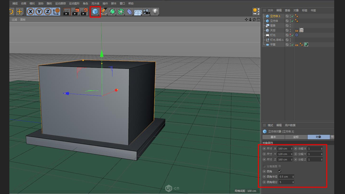Toggle the Z axis lock
345x194 pixels.
47,12
